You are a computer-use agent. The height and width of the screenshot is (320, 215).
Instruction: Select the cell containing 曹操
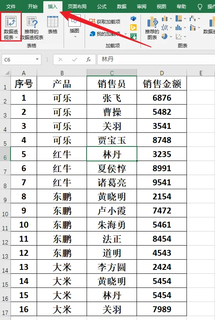(112, 112)
